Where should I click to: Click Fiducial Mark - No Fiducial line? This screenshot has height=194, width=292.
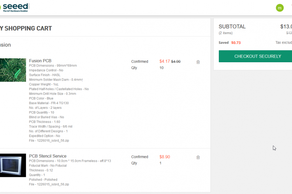(48, 166)
